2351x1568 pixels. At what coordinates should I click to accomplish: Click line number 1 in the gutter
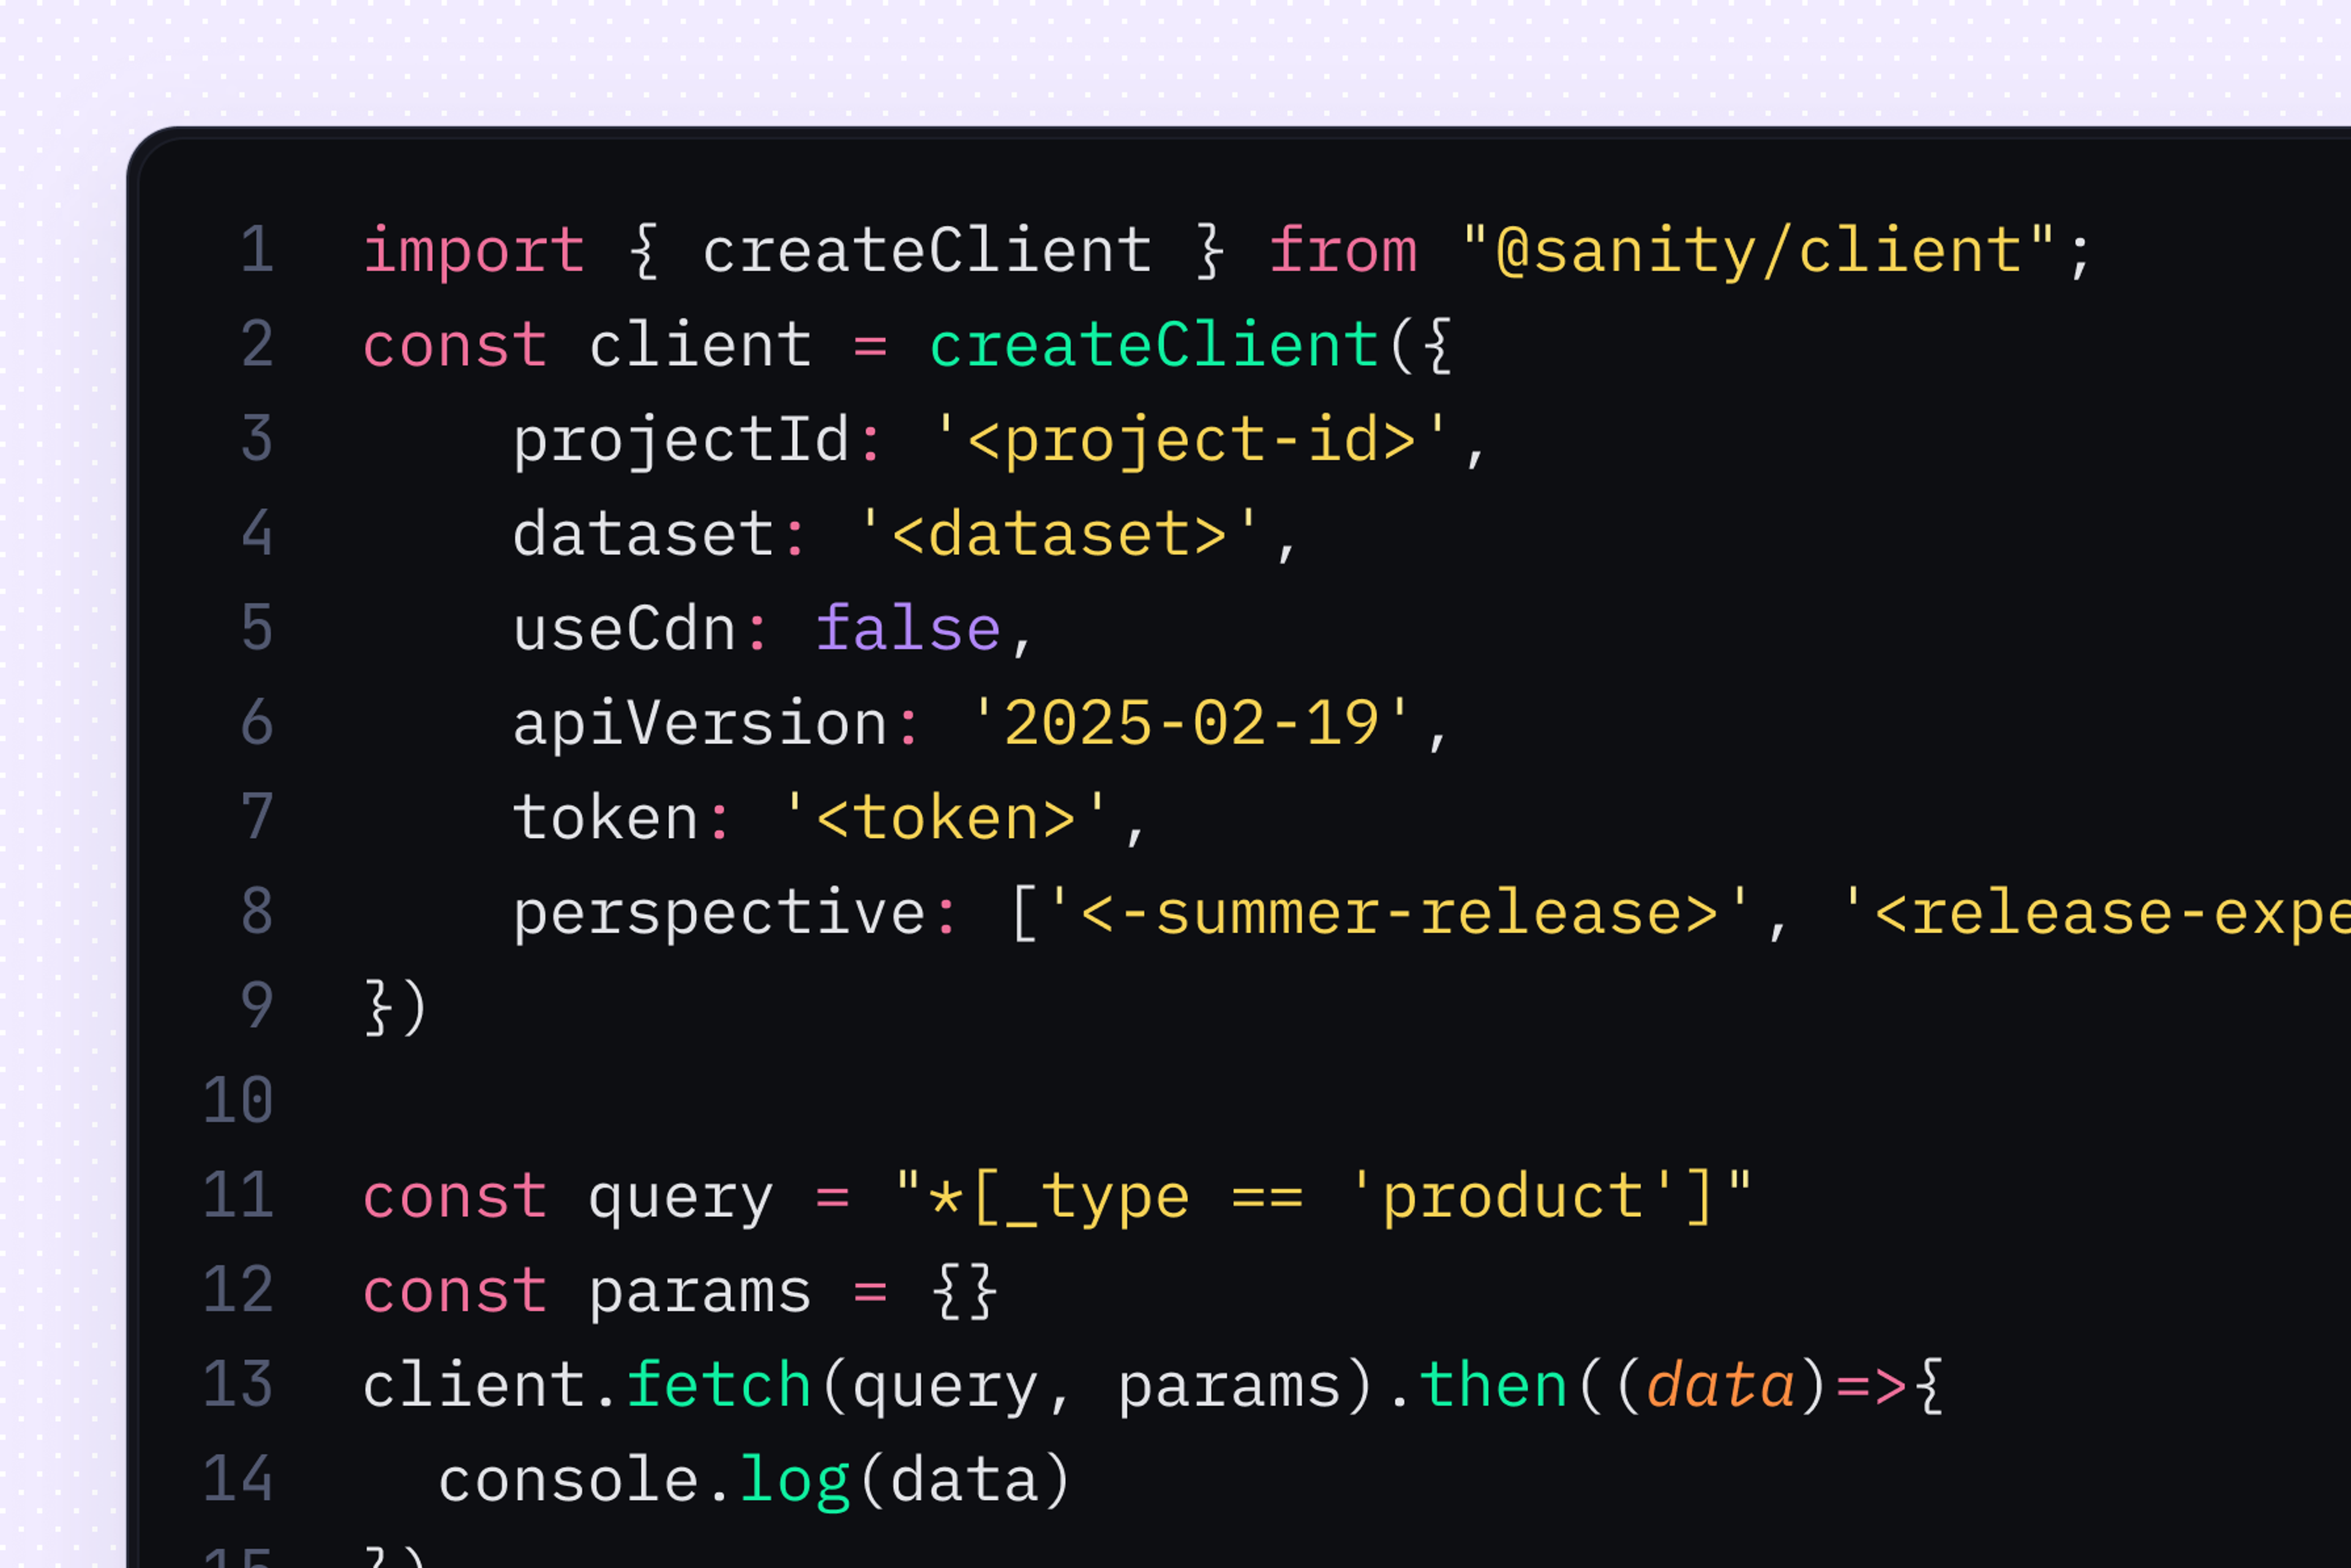click(x=258, y=250)
